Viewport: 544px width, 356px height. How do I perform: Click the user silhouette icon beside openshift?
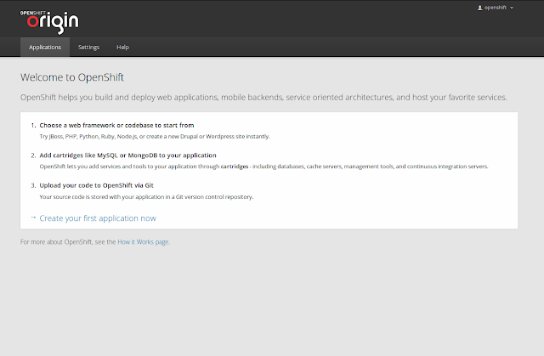(x=479, y=8)
